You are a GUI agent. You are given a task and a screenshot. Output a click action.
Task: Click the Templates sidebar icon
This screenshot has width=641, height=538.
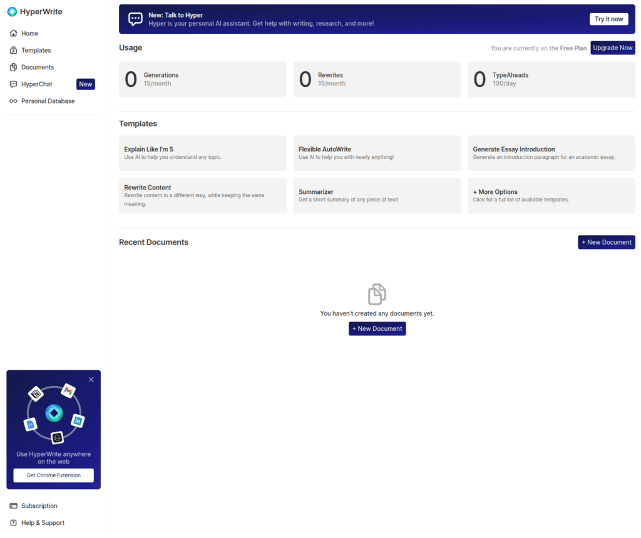[x=14, y=50]
